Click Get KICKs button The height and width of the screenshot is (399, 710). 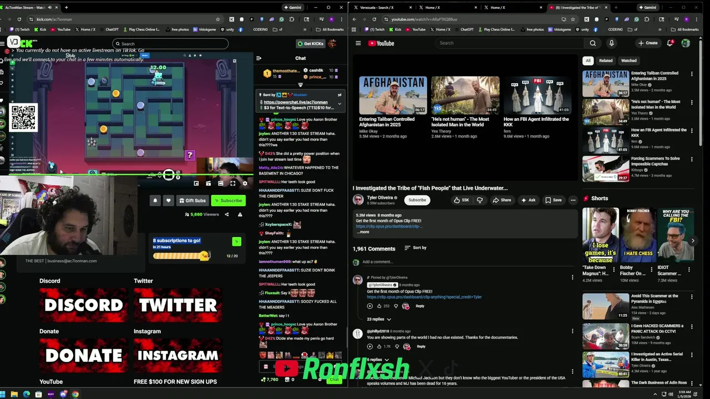(310, 43)
